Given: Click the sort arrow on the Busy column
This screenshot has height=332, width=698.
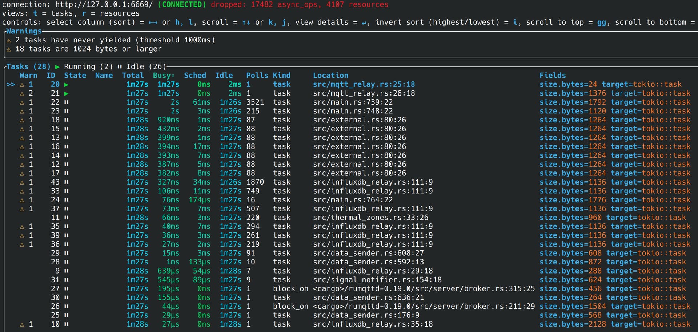Looking at the screenshot, I should 173,76.
